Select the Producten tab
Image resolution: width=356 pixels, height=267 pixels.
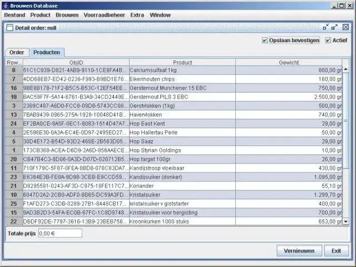(x=47, y=52)
